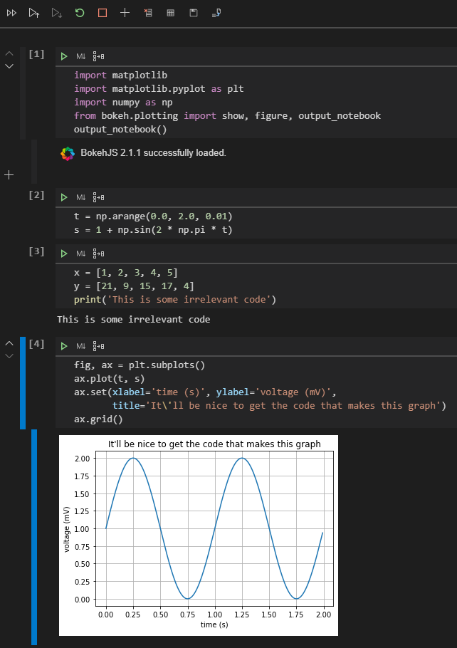Click the print('This is some irrelevant code') line

click(175, 299)
